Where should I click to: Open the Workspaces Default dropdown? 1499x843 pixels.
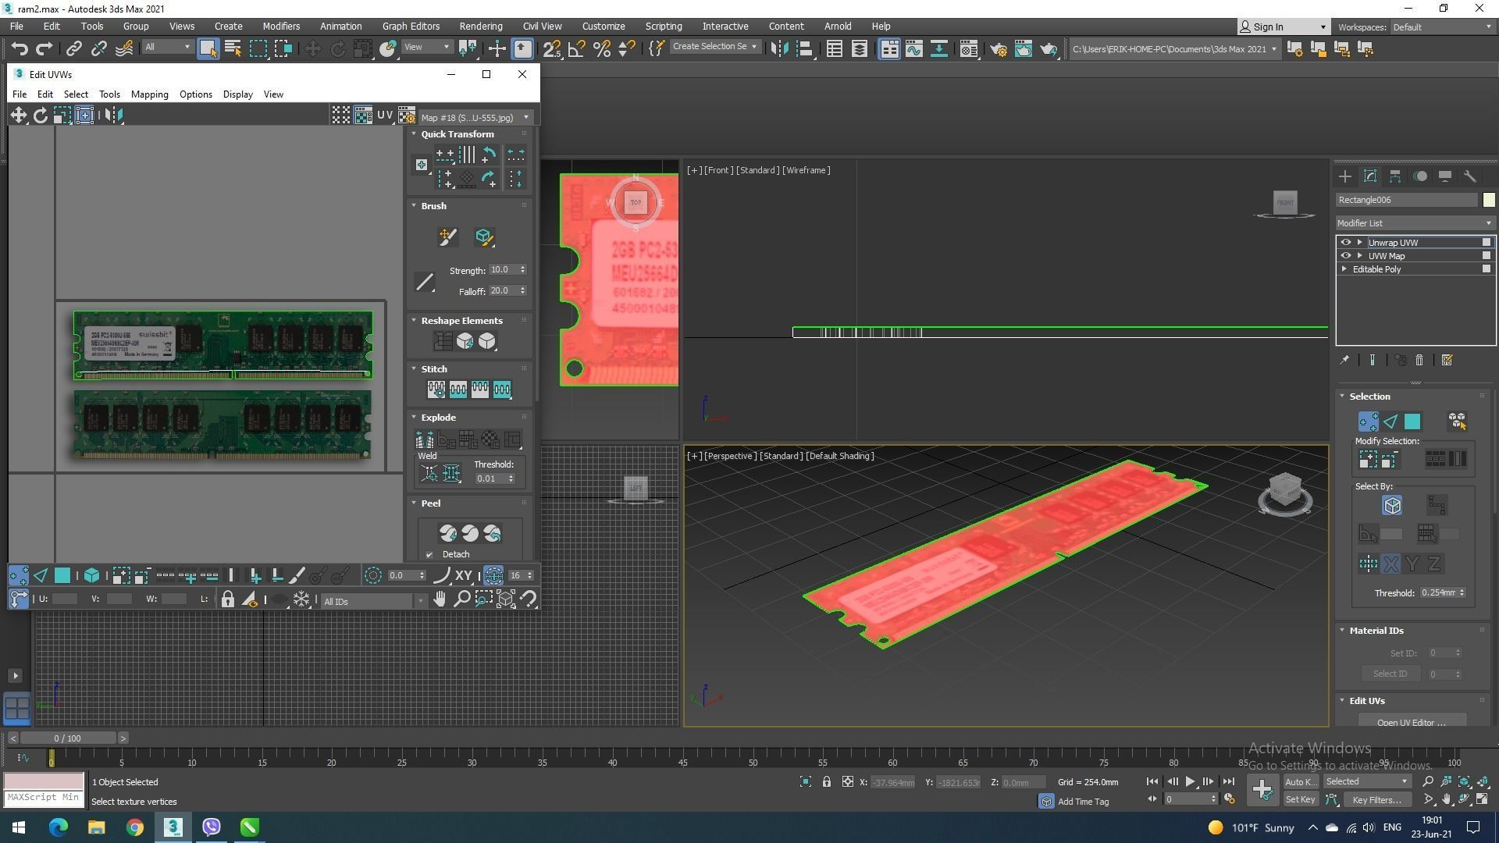coord(1443,27)
